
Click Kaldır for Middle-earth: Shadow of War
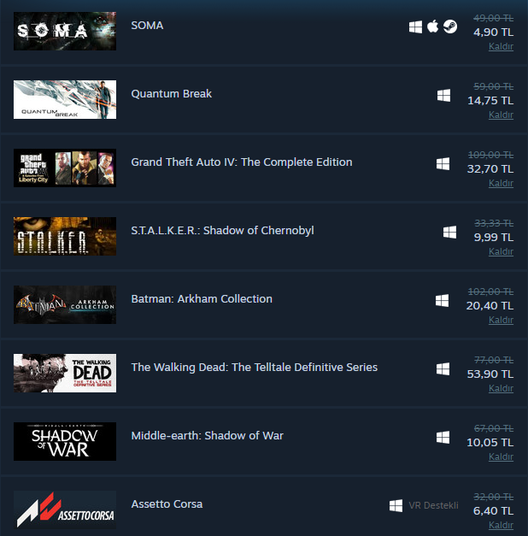pyautogui.click(x=501, y=456)
